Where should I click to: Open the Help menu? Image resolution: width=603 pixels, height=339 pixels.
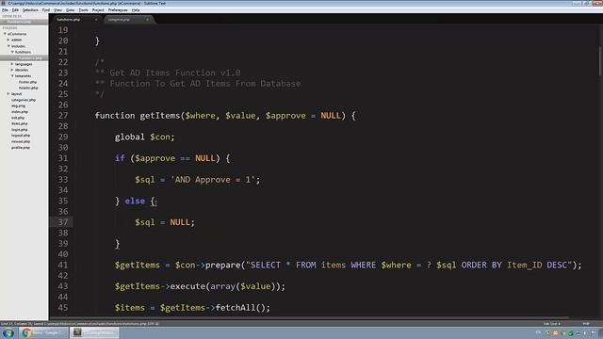[x=136, y=10]
